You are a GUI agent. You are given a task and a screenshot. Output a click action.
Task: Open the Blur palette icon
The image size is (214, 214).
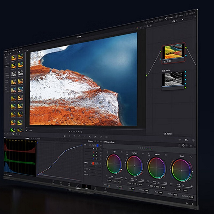[95, 137]
